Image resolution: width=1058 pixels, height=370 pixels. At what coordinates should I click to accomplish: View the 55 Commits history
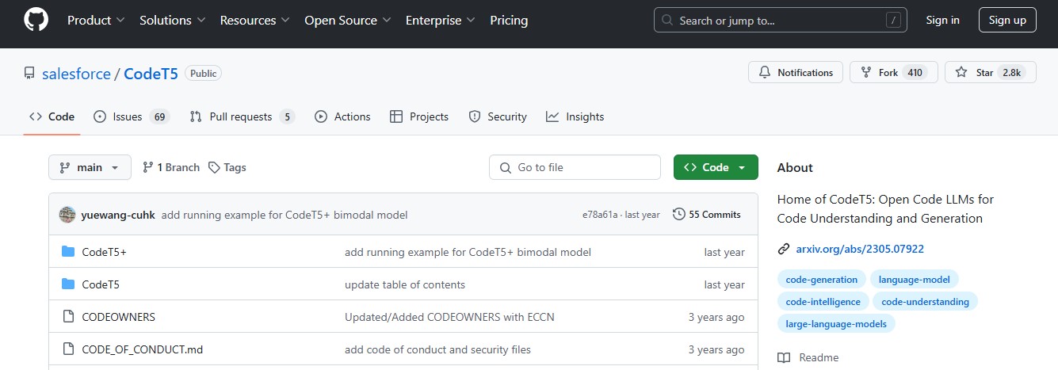[x=707, y=214]
